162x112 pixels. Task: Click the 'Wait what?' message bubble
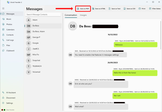pos(101,107)
